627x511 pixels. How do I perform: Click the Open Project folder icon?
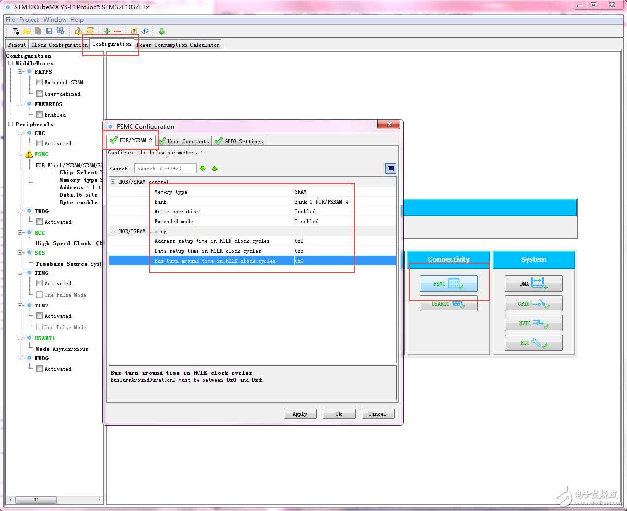pos(27,31)
